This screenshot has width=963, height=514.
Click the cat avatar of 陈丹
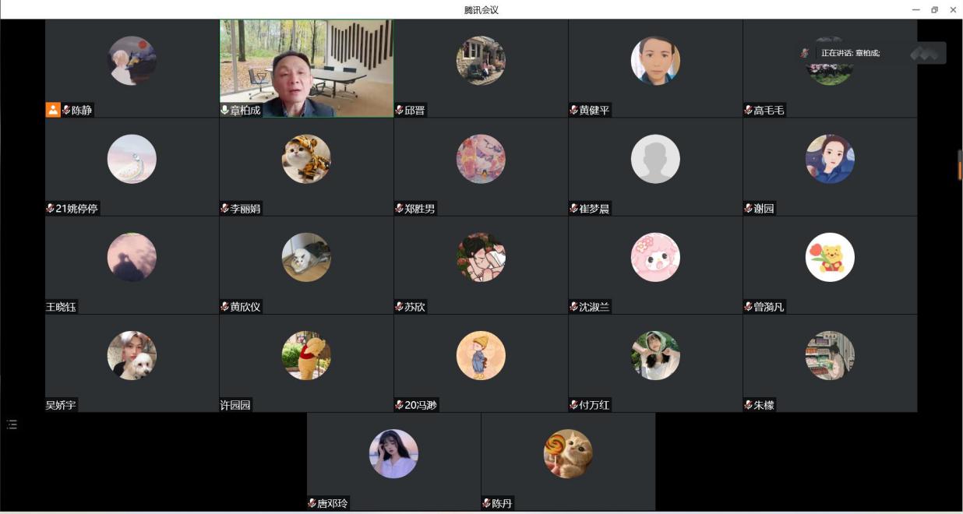click(568, 453)
